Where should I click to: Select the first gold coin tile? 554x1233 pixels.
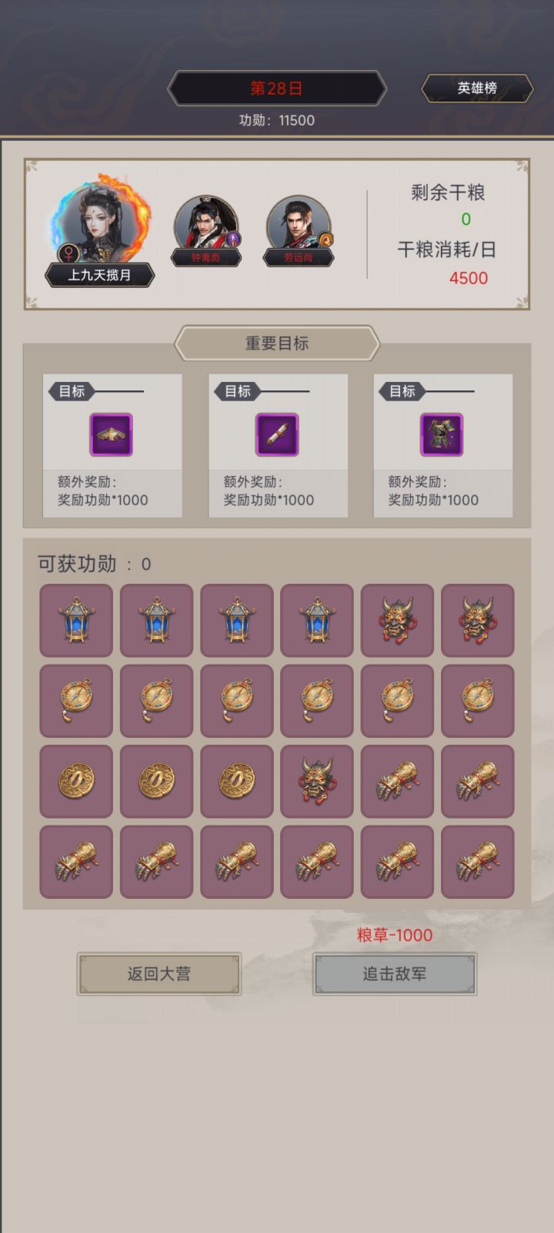(76, 781)
